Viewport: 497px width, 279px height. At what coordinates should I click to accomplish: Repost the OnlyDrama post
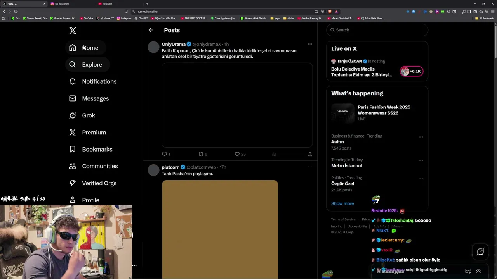point(203,154)
